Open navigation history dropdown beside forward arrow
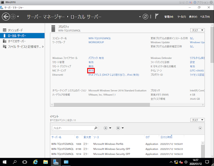The height and width of the screenshot is (166, 214). pos(18,17)
